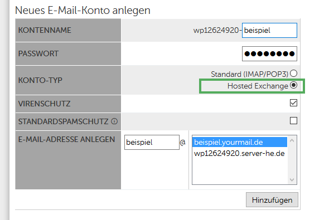Screen dimensions: 329x220
Task: Click the Standard (IMAP/POP3) label text
Action: coord(249,74)
